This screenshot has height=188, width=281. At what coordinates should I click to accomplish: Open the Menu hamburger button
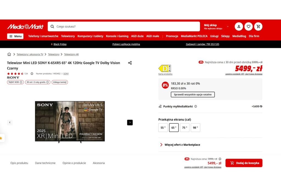(15, 36)
